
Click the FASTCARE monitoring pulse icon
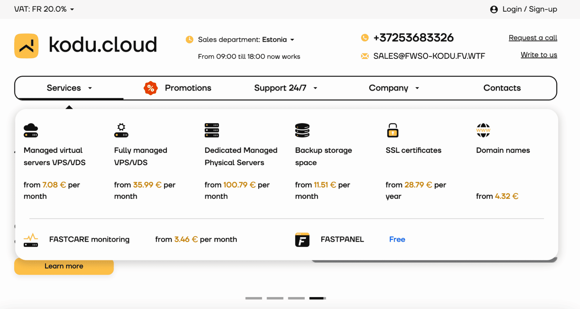pos(31,240)
